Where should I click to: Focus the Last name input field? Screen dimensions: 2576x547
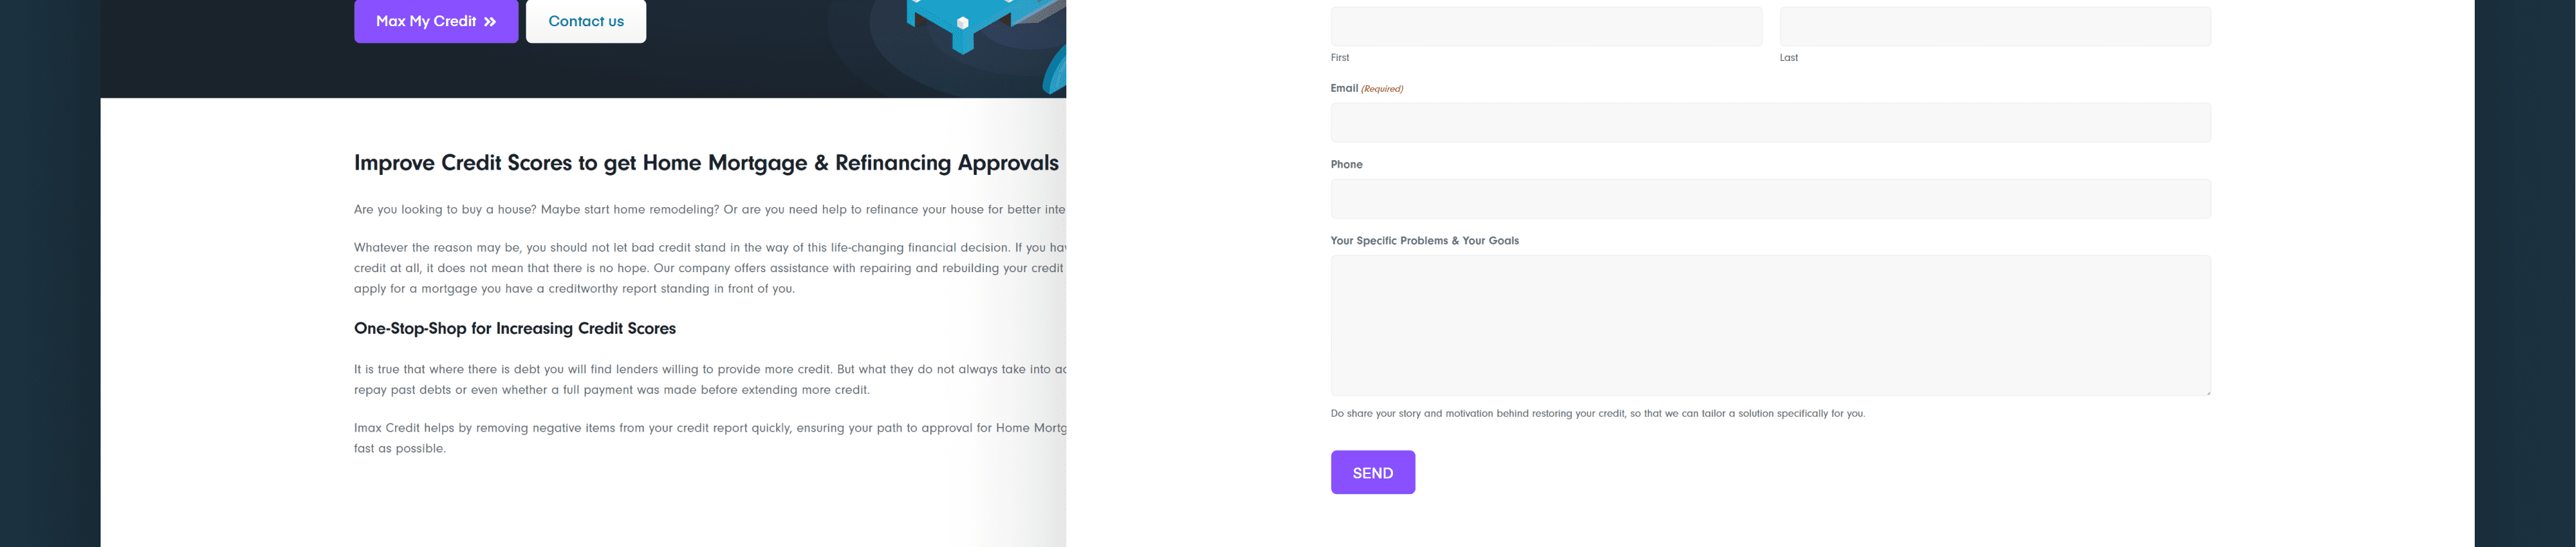1995,26
